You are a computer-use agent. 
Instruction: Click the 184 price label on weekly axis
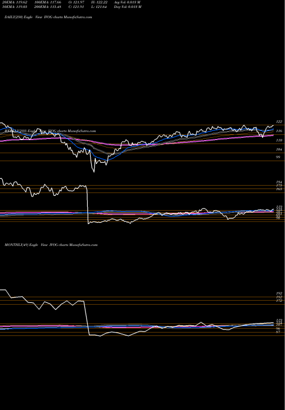point(279,182)
